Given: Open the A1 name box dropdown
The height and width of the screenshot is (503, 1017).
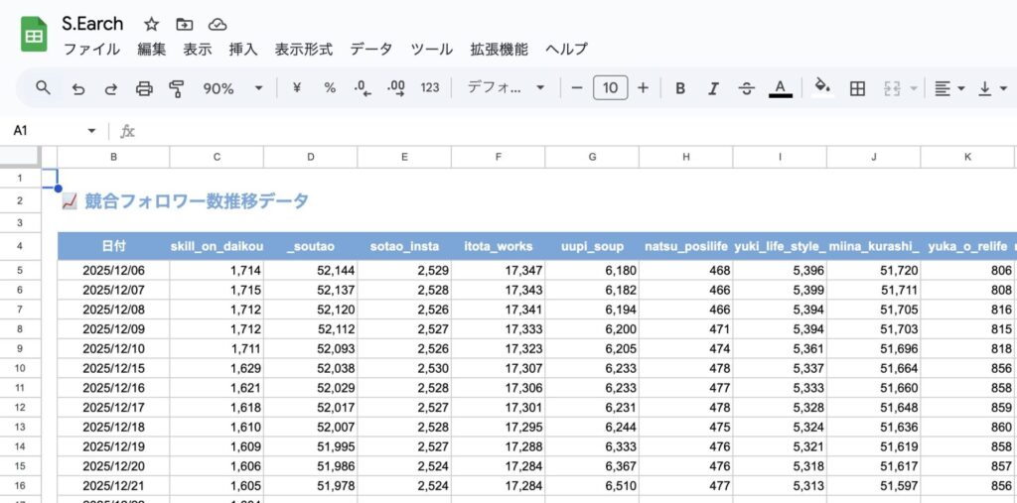Looking at the screenshot, I should pyautogui.click(x=92, y=131).
